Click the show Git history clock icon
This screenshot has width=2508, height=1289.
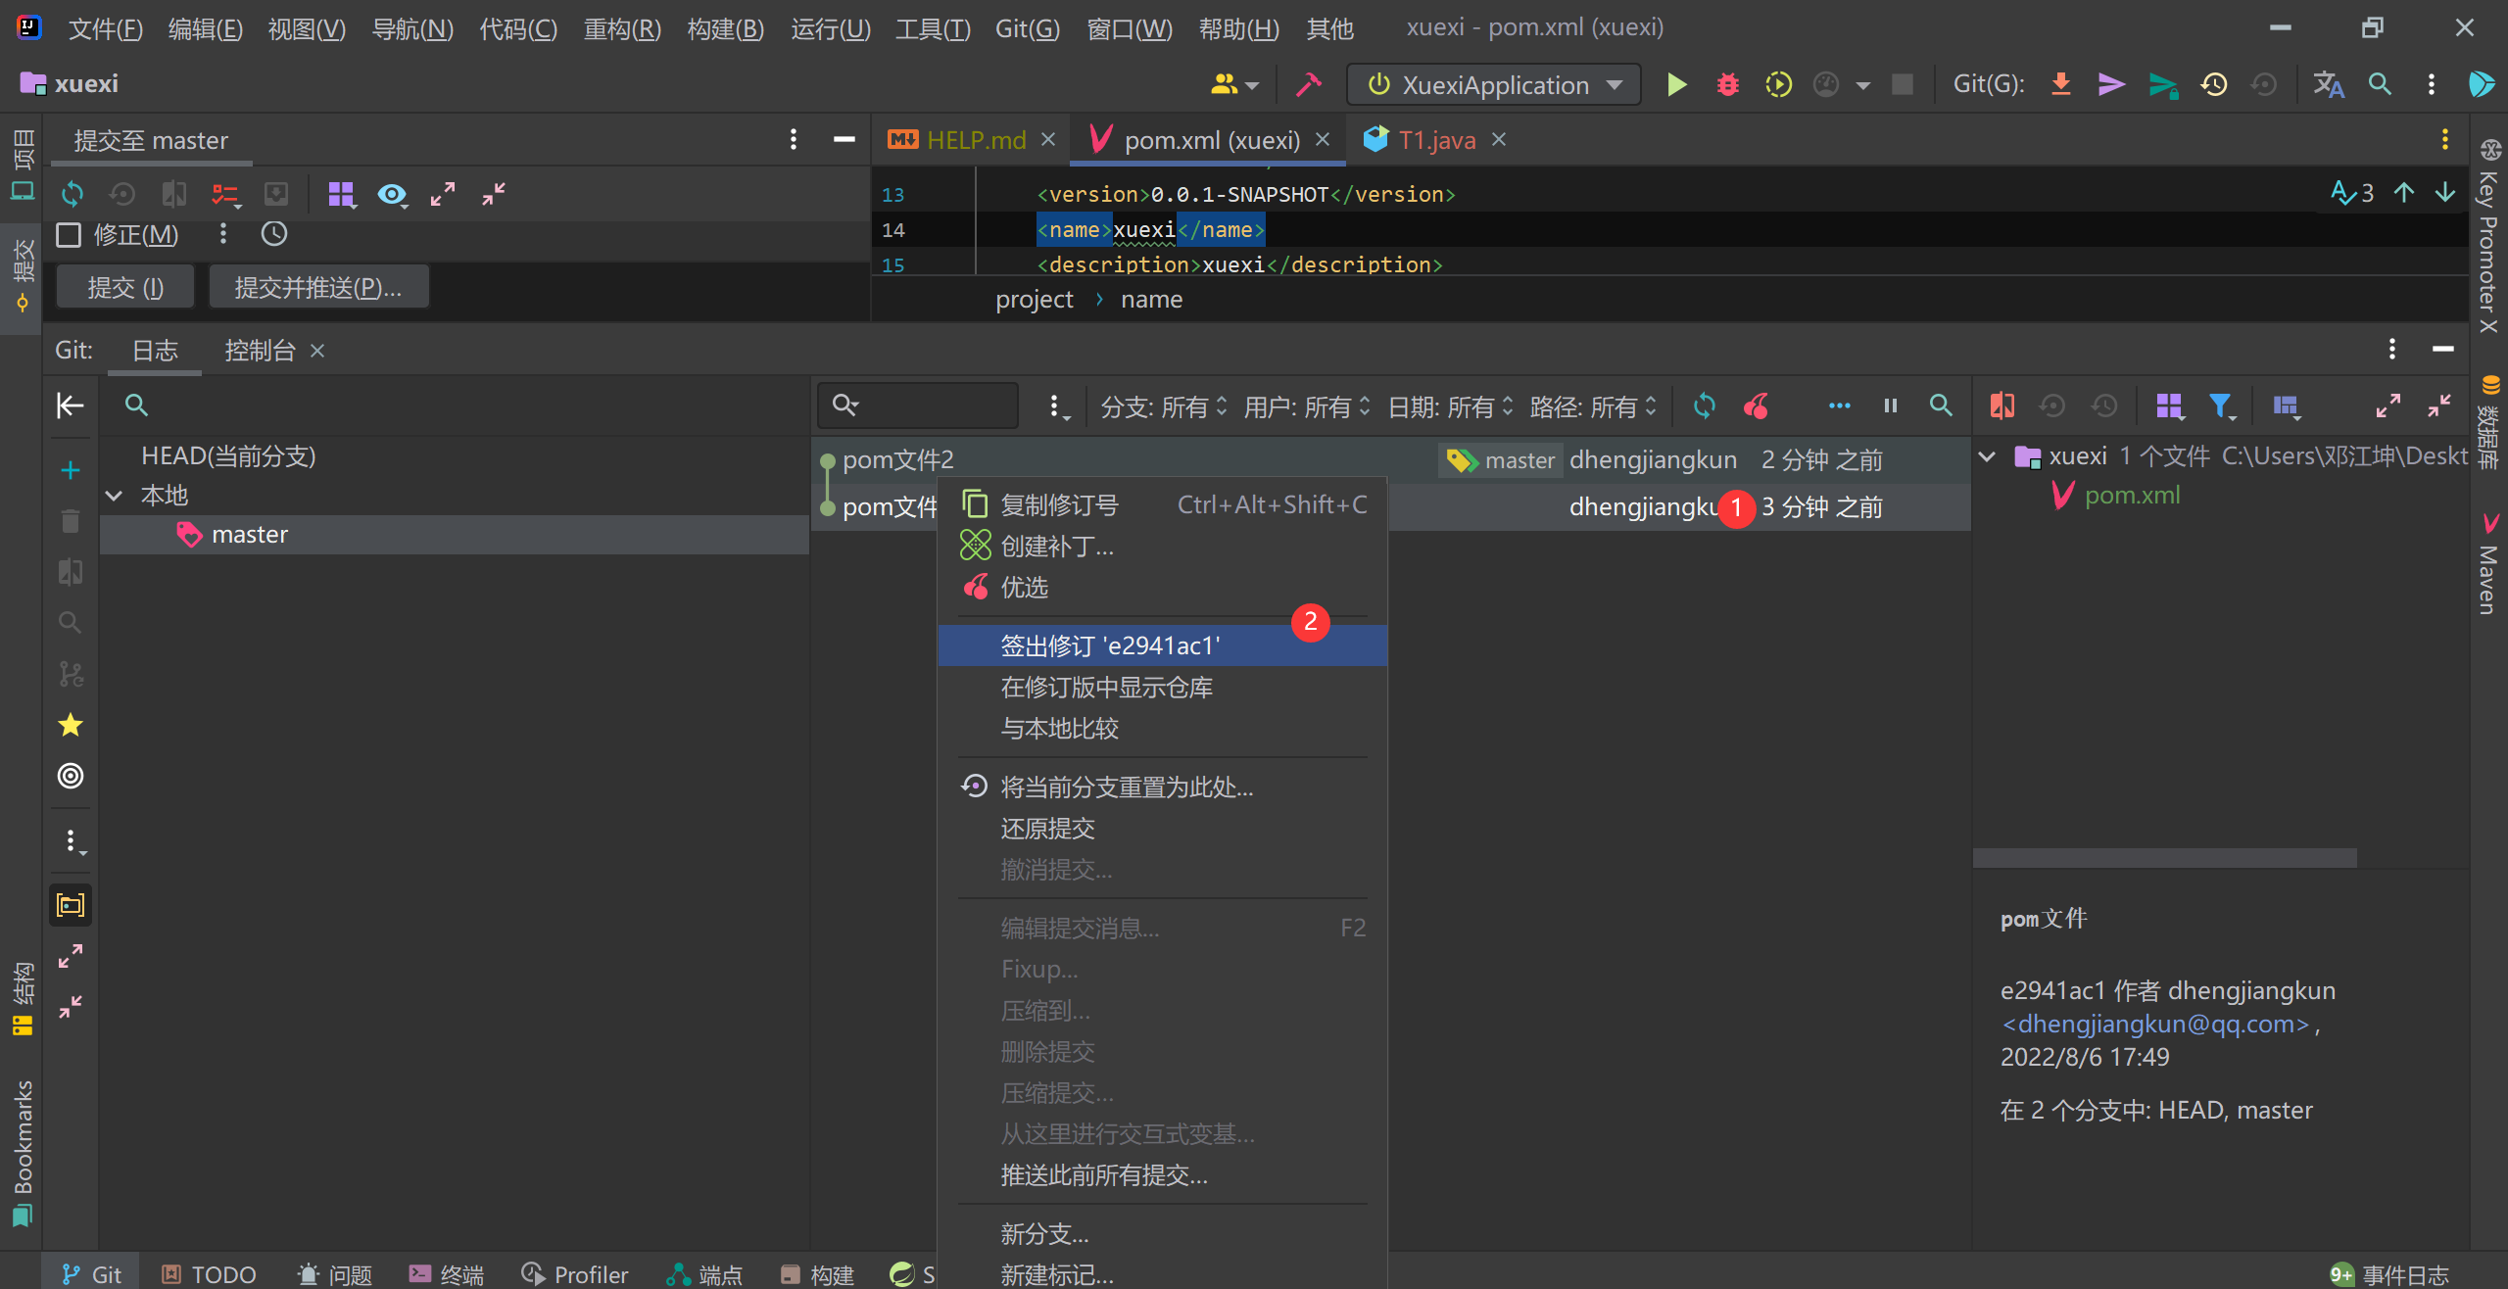[x=2213, y=85]
